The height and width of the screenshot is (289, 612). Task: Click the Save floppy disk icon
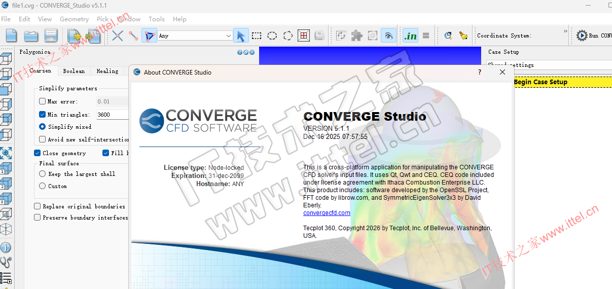point(51,35)
